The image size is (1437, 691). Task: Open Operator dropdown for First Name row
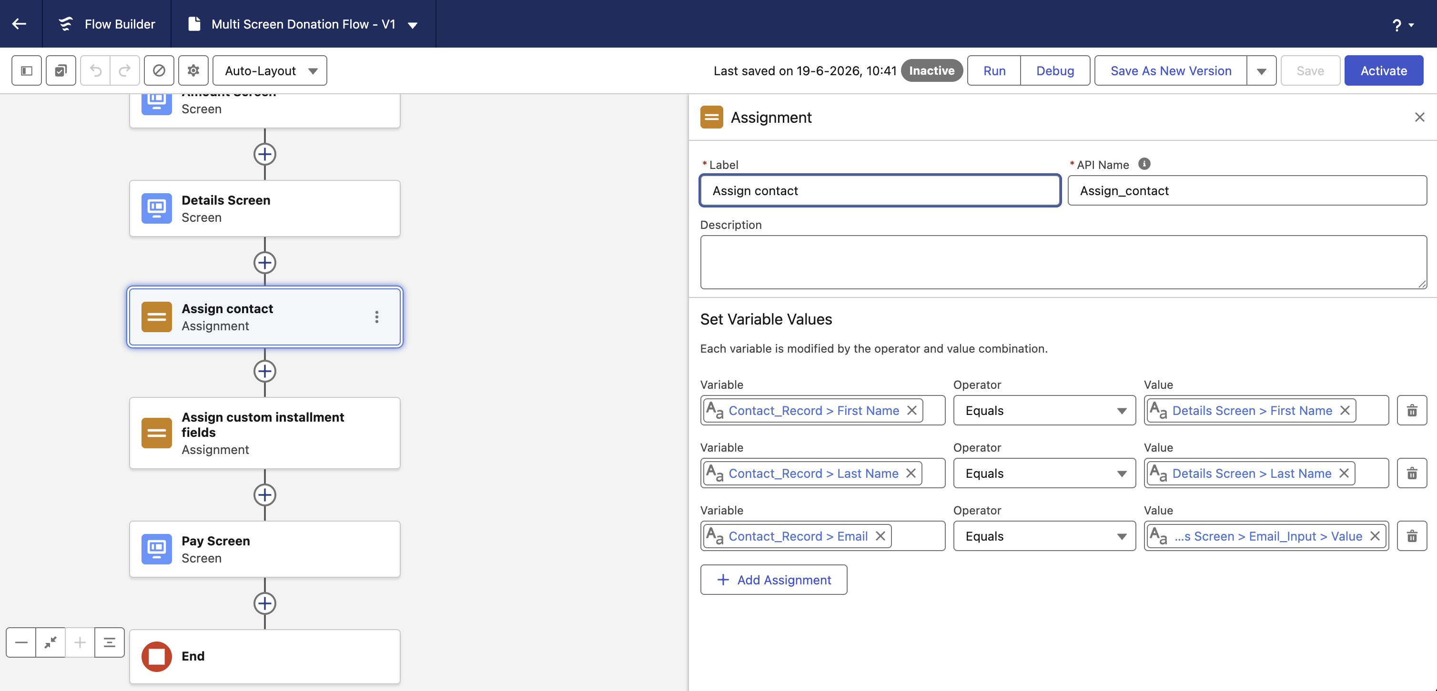click(x=1044, y=411)
